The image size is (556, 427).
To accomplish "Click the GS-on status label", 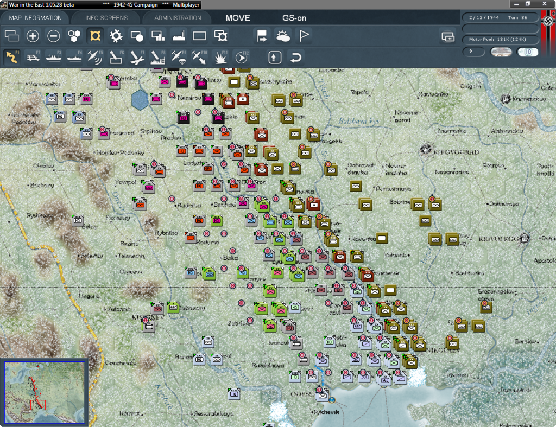I will tap(294, 18).
